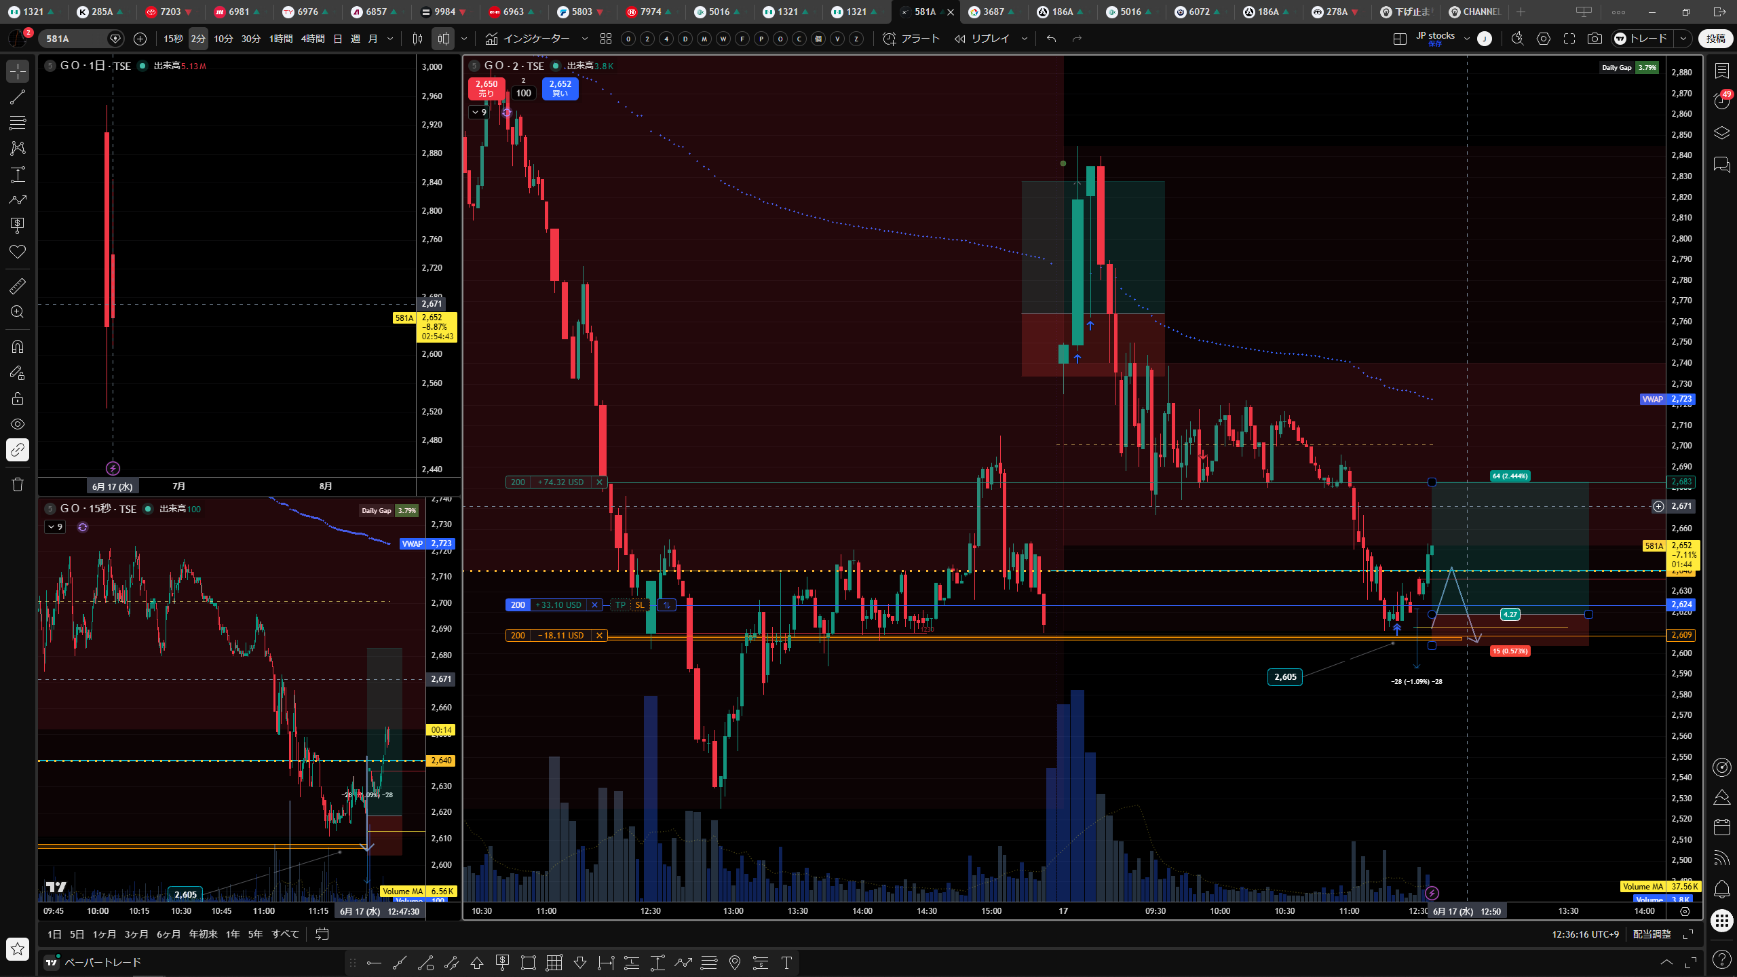
Task: Toggle lock all drawings
Action: [x=18, y=398]
